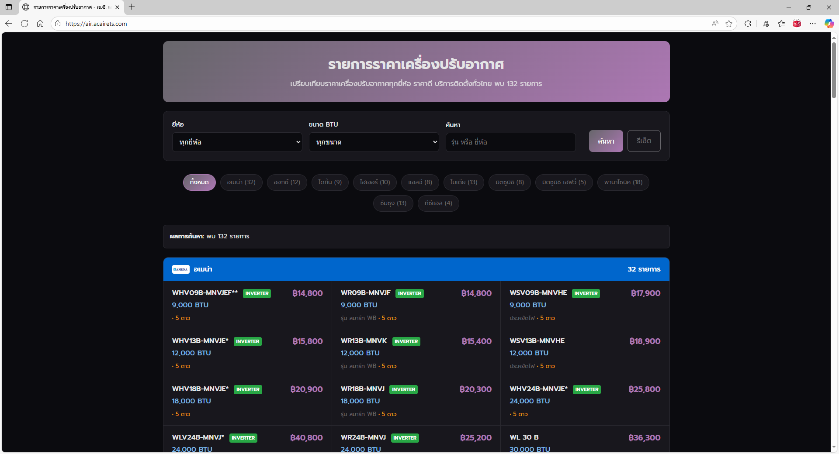Select the มิตซูบิชิ (8) filter tab
This screenshot has width=839, height=454.
pyautogui.click(x=510, y=182)
